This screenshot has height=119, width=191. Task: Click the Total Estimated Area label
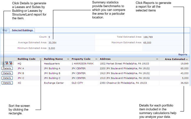129,37
